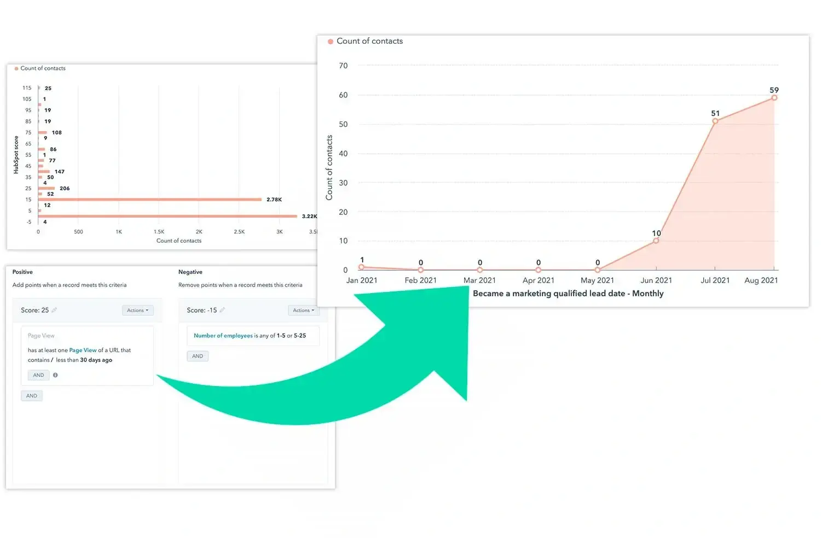Click the bar labeled 206 in bar chart
The image size is (822, 538).
[x=47, y=188]
